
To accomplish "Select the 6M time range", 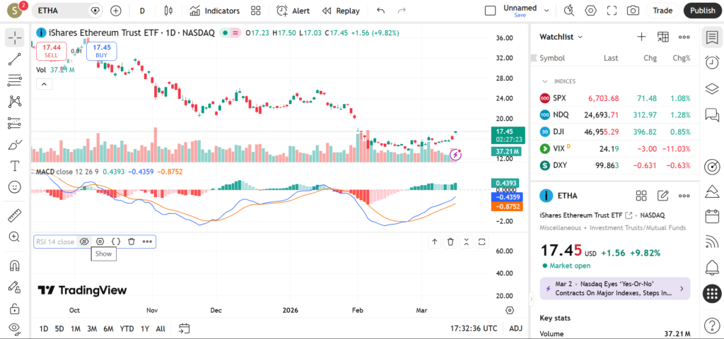I will tap(108, 328).
